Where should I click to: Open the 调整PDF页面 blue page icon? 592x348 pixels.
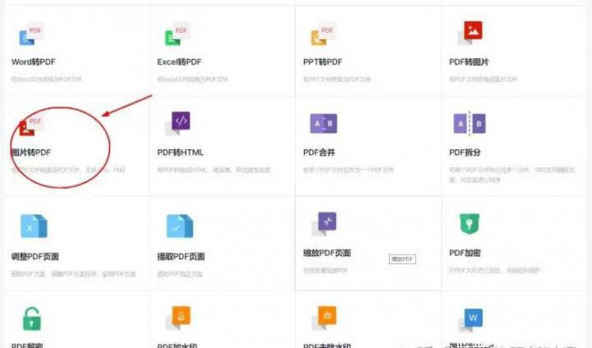coord(34,226)
